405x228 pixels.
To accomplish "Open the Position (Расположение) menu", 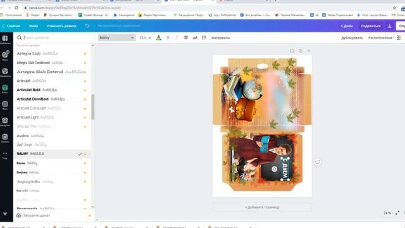I will (380, 38).
